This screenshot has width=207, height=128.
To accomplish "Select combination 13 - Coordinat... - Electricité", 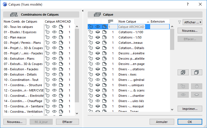I will pyautogui.click(x=24, y=96).
